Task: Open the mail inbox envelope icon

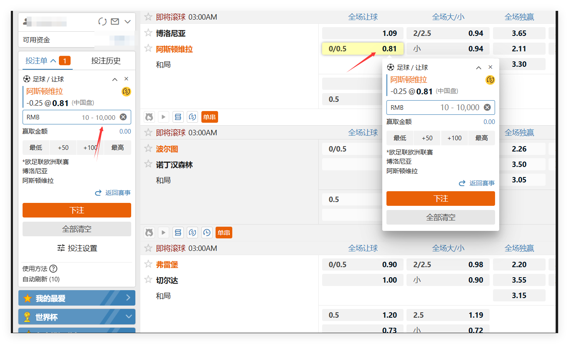Action: pos(115,22)
